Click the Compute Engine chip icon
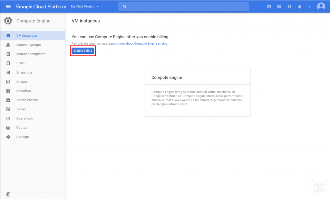The image size is (330, 199). (8, 21)
